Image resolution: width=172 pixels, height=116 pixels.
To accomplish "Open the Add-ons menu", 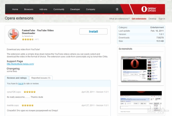I will [43, 9].
